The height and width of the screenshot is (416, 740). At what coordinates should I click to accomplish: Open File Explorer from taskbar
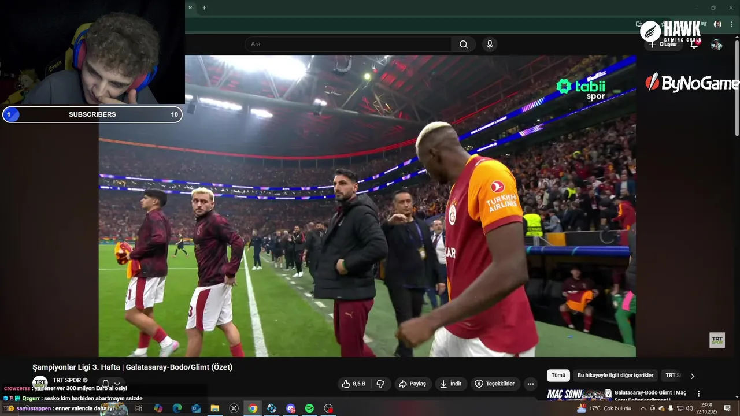[214, 408]
